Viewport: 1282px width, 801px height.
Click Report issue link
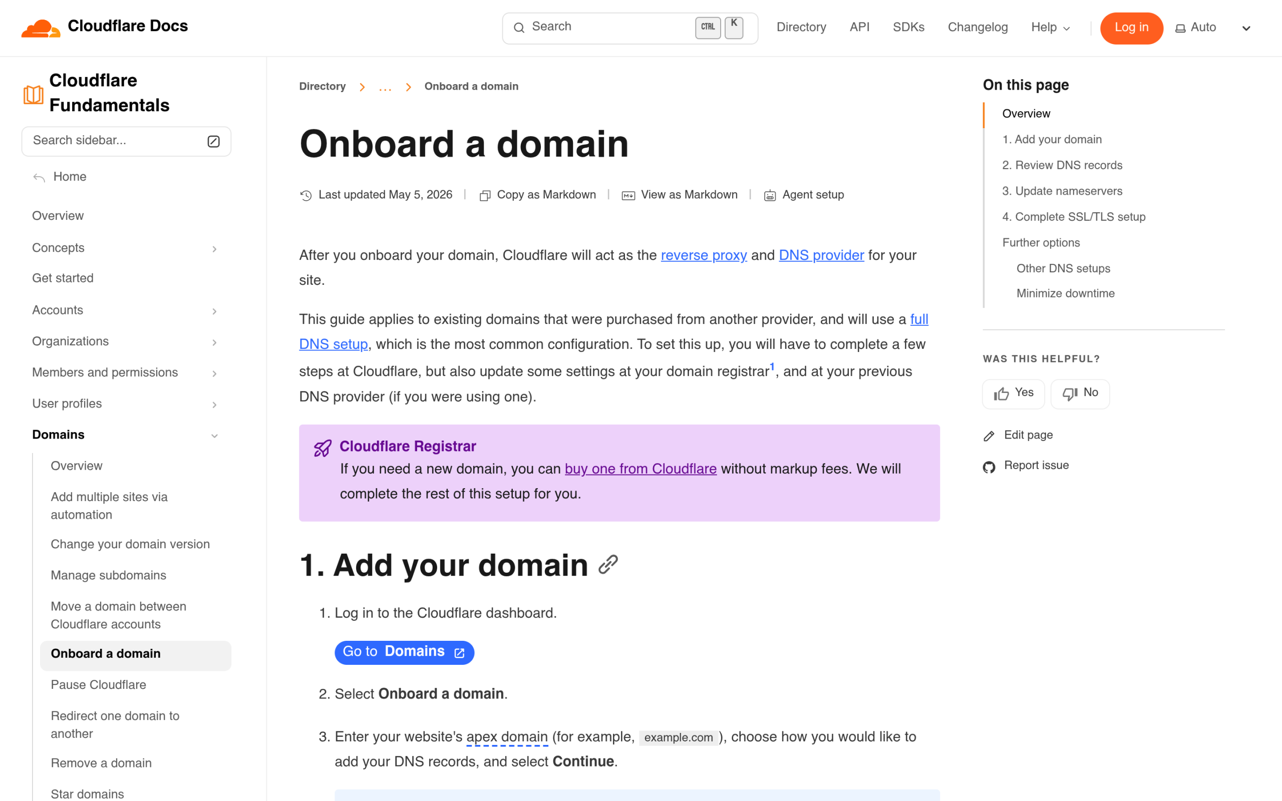pos(1036,466)
